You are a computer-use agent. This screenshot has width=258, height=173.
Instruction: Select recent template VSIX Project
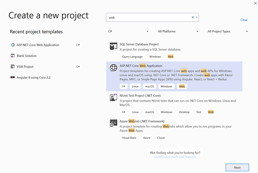(25, 66)
